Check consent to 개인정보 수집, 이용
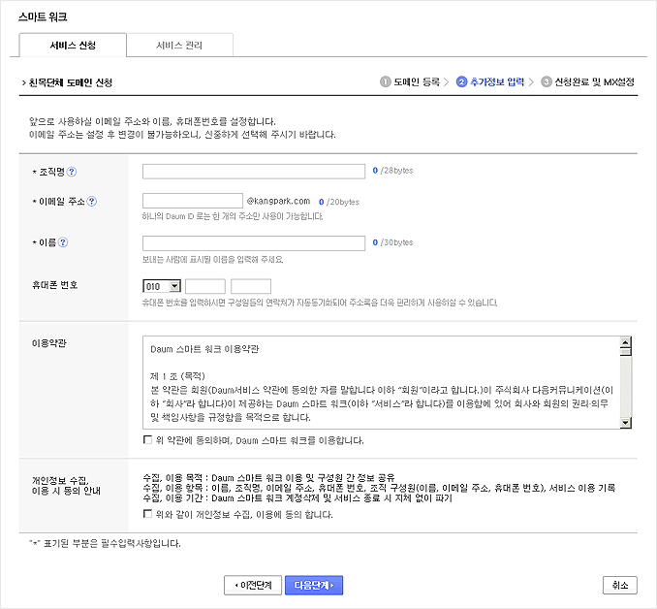Image resolution: width=657 pixels, height=609 pixels. [147, 514]
